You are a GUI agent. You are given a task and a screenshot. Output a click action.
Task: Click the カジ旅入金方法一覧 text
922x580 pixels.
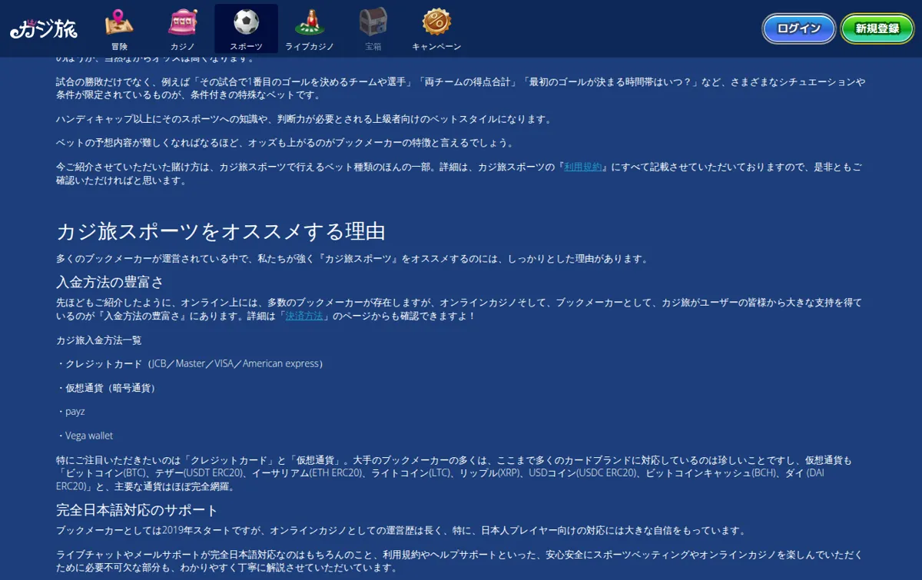point(99,340)
